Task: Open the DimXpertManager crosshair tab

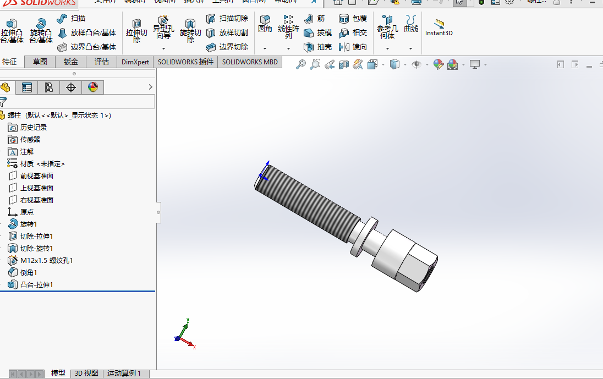Action: [x=71, y=87]
